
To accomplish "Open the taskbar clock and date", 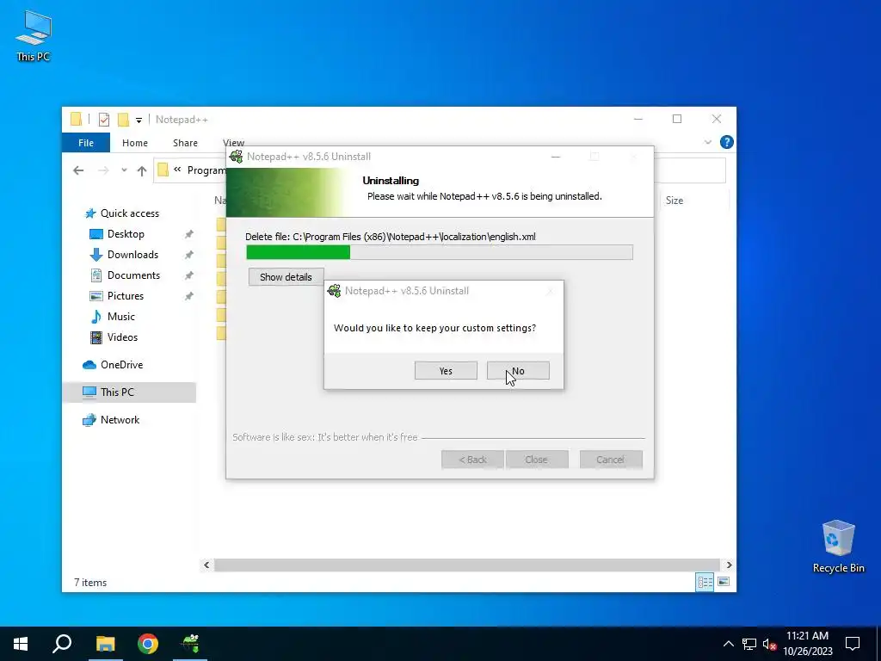I will (807, 644).
